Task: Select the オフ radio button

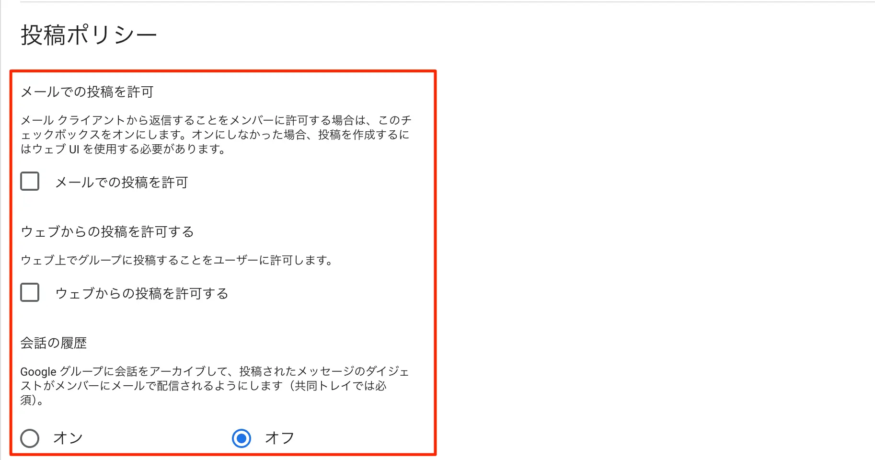Action: (242, 438)
